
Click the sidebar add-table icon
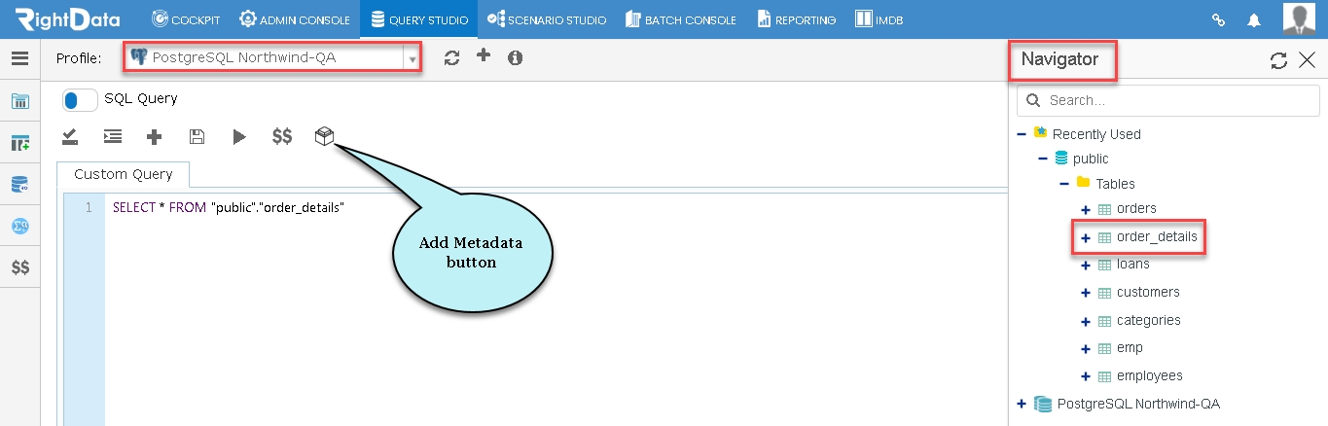point(19,143)
